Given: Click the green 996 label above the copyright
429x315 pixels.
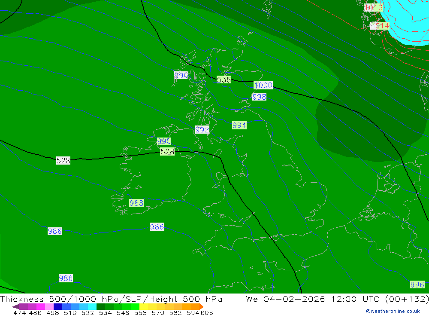Looking at the screenshot, I should click(417, 284).
